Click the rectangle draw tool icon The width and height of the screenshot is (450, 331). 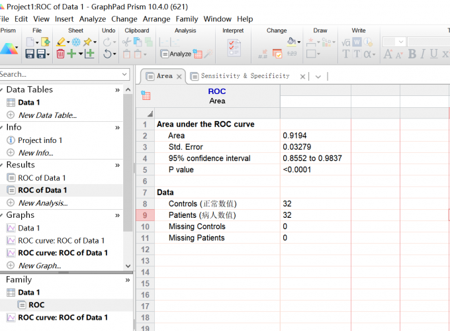coord(311,54)
